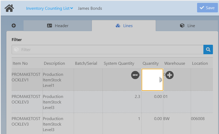Open the Line tab
Image resolution: width=219 pixels, height=134 pixels.
(x=187, y=26)
